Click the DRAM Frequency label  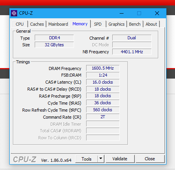[65, 68]
